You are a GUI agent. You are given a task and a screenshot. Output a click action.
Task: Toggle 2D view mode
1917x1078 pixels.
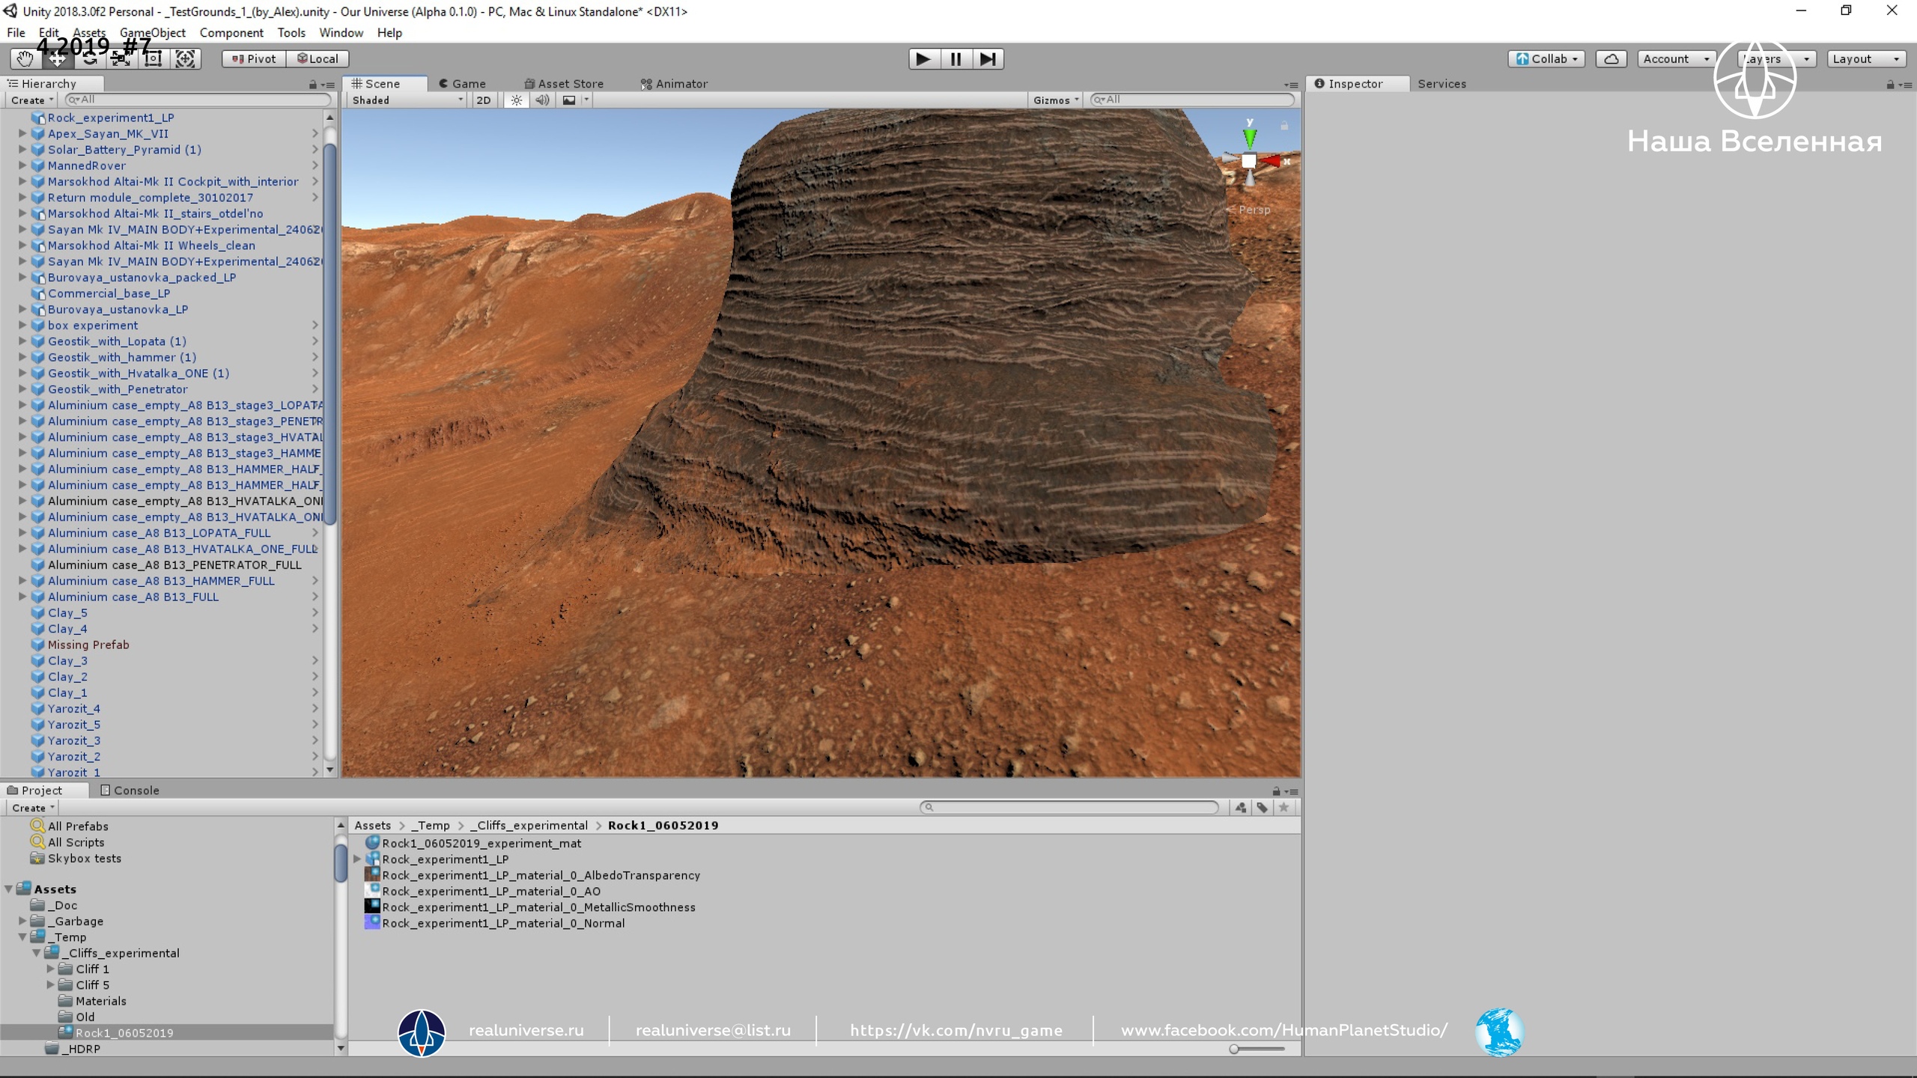[x=484, y=100]
